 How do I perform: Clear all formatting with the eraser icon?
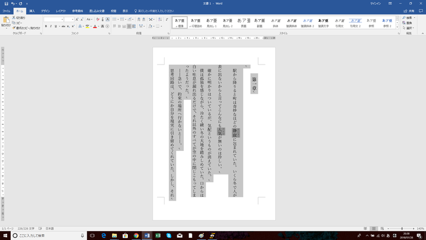98,19
